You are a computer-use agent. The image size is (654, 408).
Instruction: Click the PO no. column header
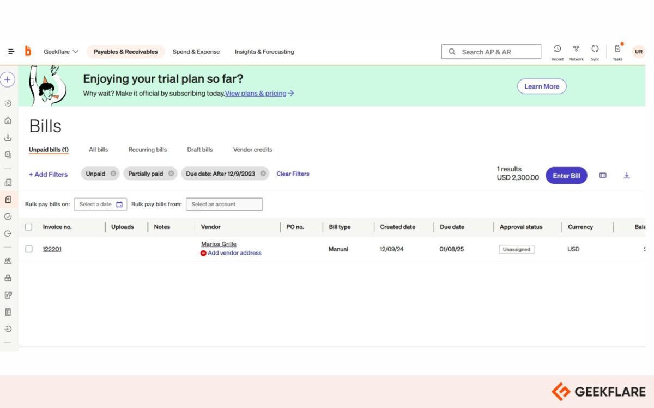point(295,227)
